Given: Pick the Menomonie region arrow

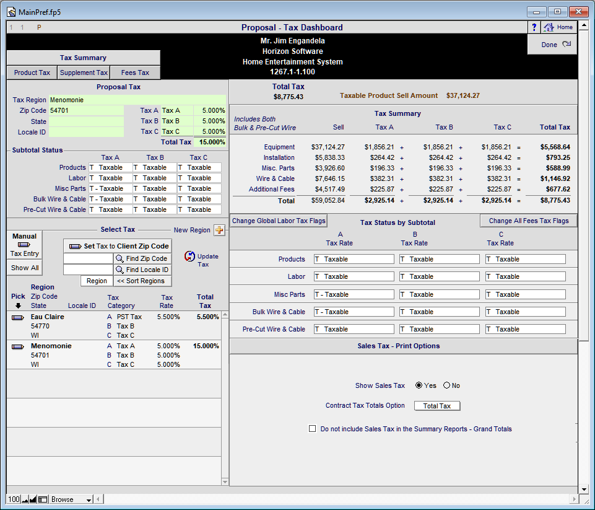Looking at the screenshot, I should point(18,346).
